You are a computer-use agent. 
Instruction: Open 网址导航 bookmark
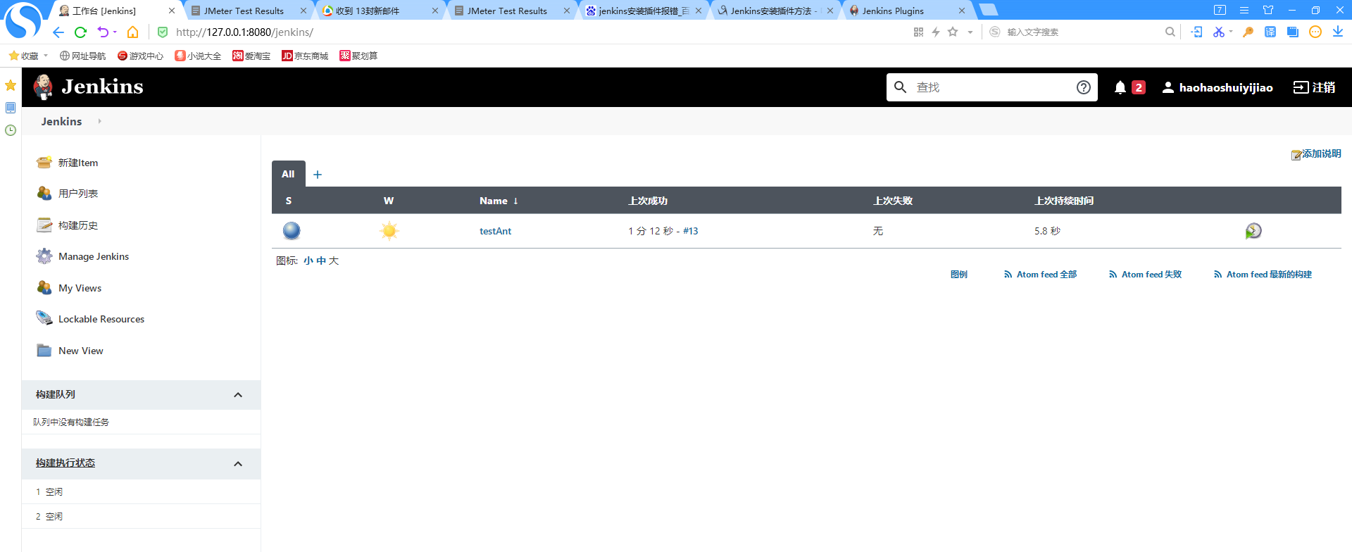click(82, 56)
